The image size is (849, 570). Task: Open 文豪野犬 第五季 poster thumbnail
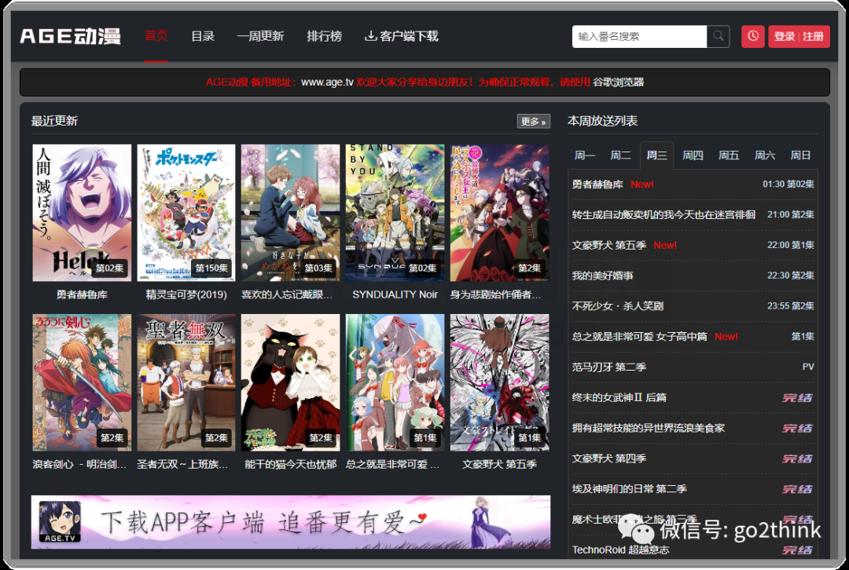coord(500,382)
